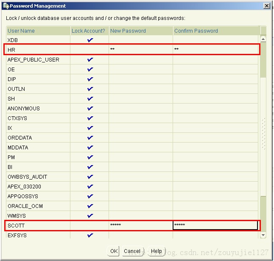Toggle Lock Account checkmark for OUTLN

[90, 89]
